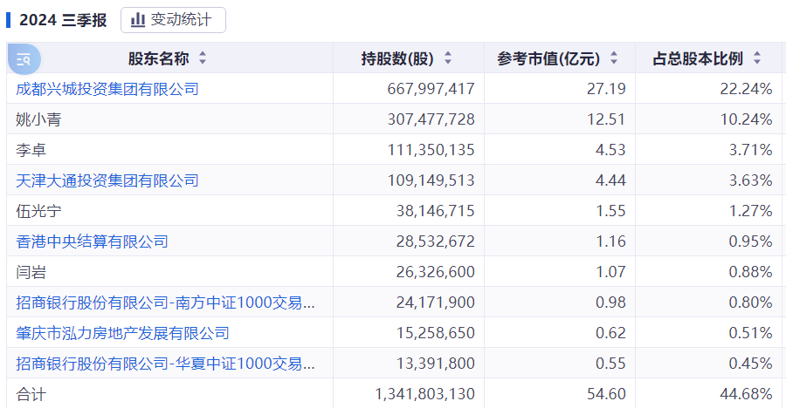
Task: Click the market value 4.44
Action: pyautogui.click(x=610, y=180)
